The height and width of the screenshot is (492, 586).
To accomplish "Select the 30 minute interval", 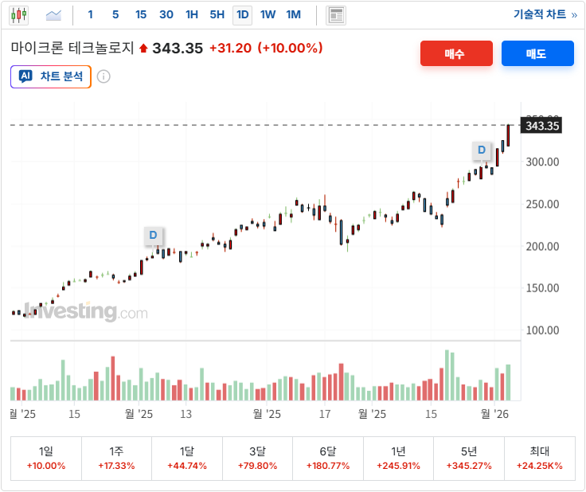I will pyautogui.click(x=166, y=15).
